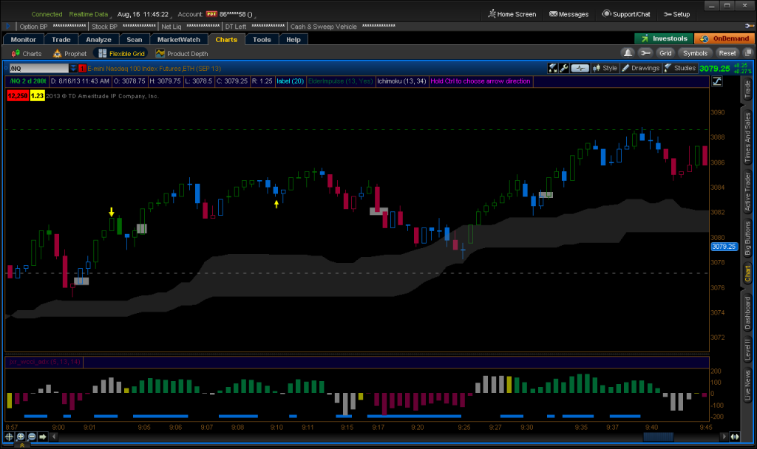Click the detach window icon beside Reset
This screenshot has width=757, height=449.
tap(748, 53)
